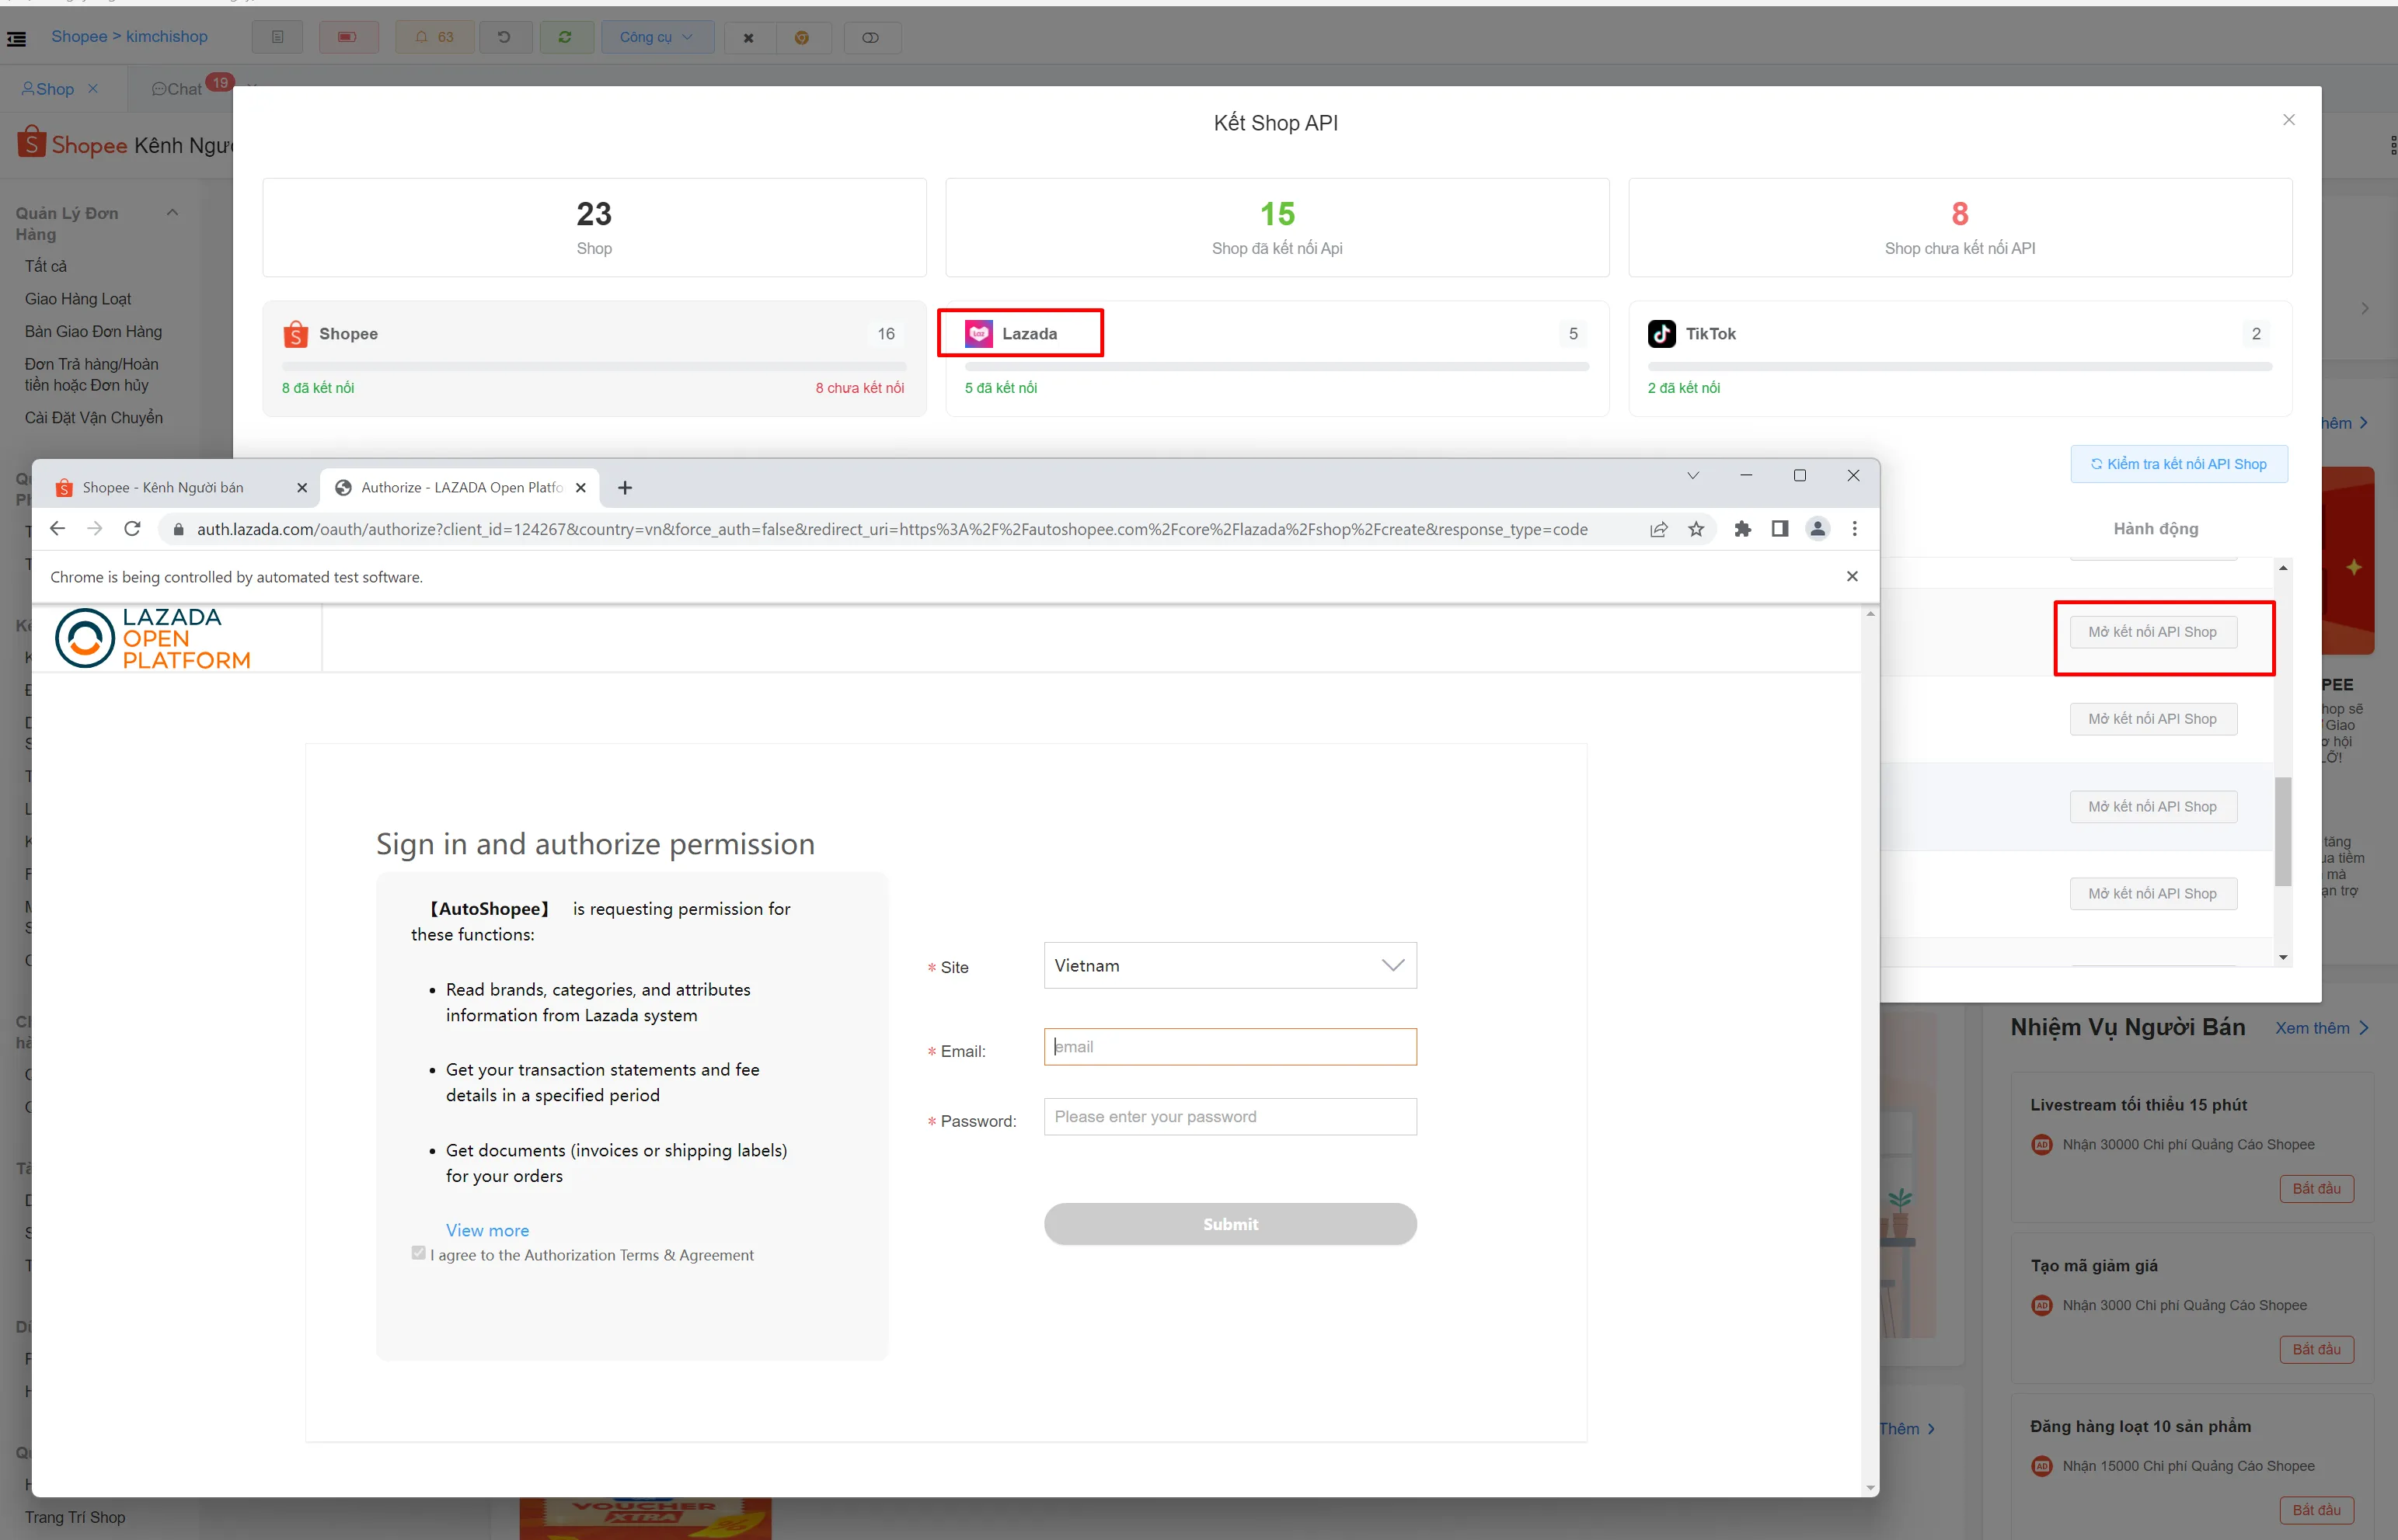Image resolution: width=2398 pixels, height=1540 pixels.
Task: Click the dialog list scrollbar thumb
Action: tap(2282, 832)
